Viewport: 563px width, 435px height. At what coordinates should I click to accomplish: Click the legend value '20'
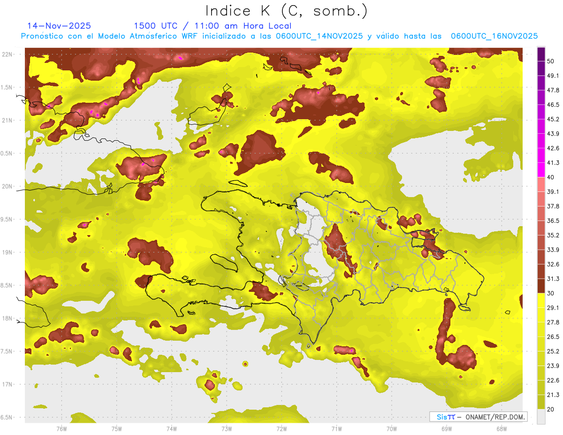click(x=551, y=410)
